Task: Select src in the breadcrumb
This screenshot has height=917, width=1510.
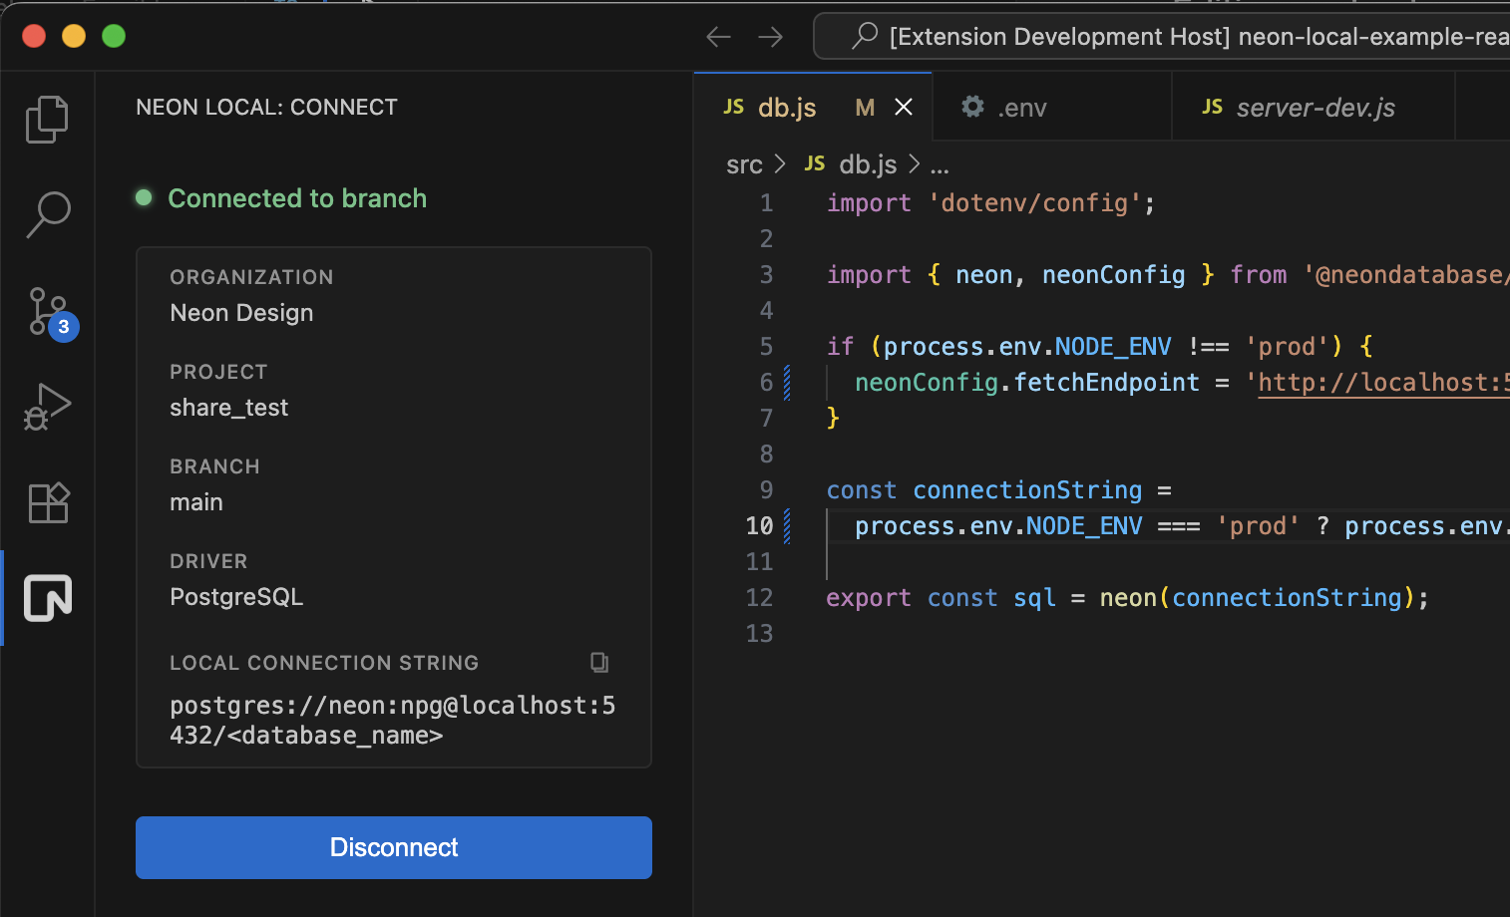Action: pos(744,164)
